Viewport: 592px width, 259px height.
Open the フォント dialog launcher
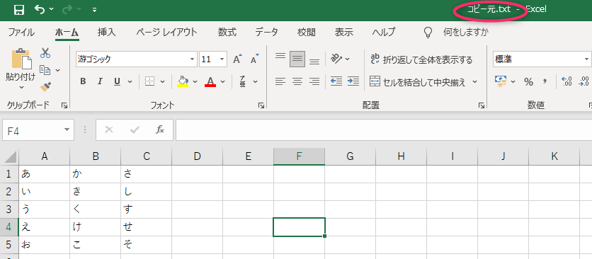[x=261, y=105]
